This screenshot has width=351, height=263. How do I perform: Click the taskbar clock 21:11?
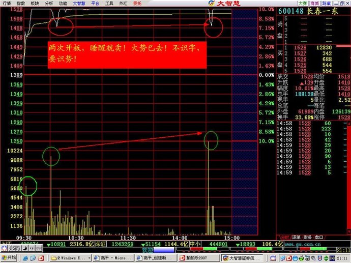pyautogui.click(x=342, y=258)
